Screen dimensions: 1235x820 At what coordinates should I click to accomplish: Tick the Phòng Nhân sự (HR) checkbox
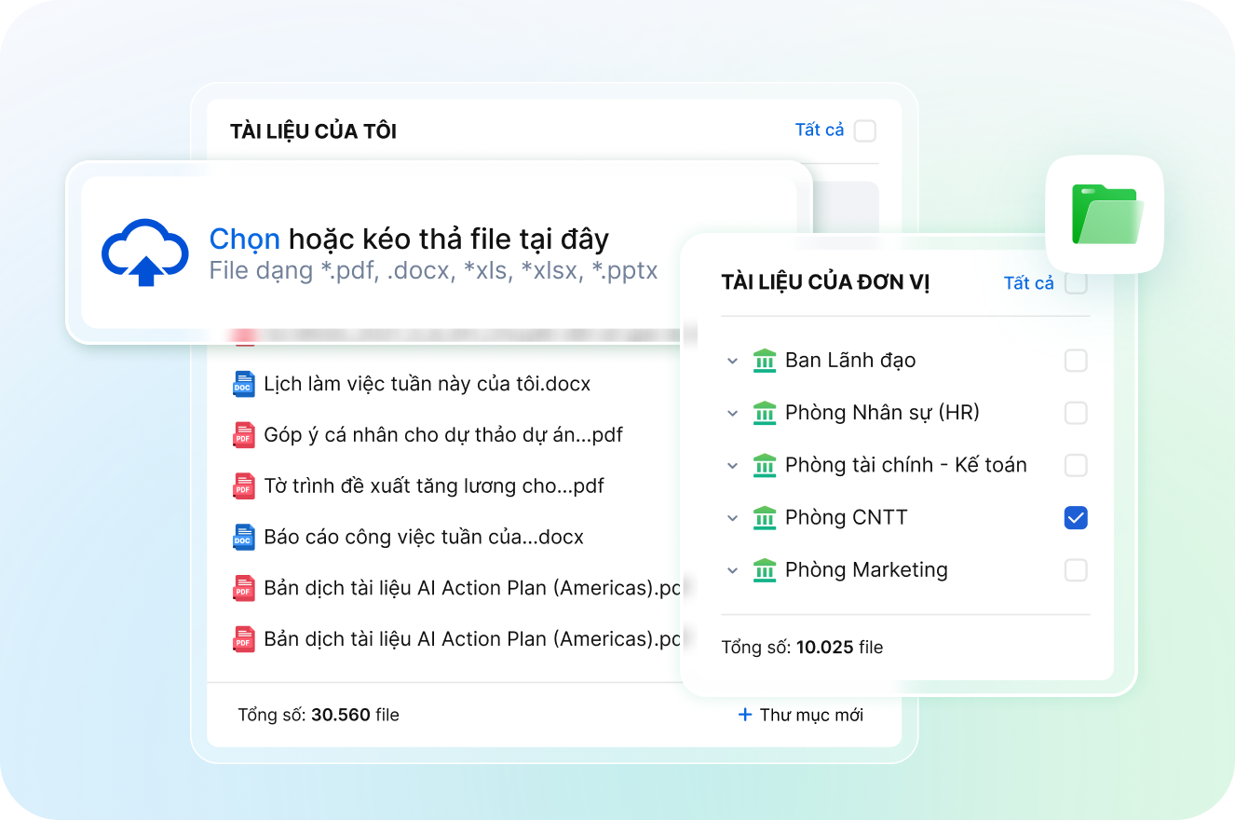pos(1076,413)
